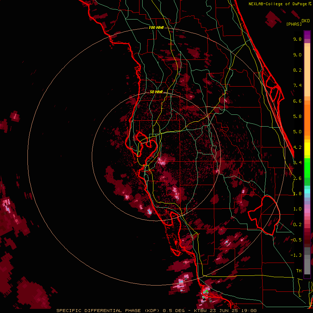
Task: Pick the orange segment of the color bar
Action: pyautogui.click(x=307, y=120)
